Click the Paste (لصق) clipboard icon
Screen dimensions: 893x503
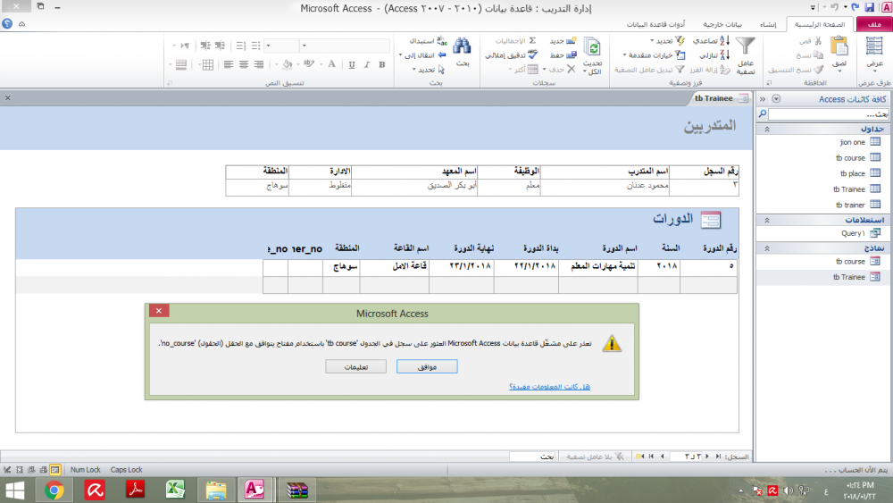(839, 46)
